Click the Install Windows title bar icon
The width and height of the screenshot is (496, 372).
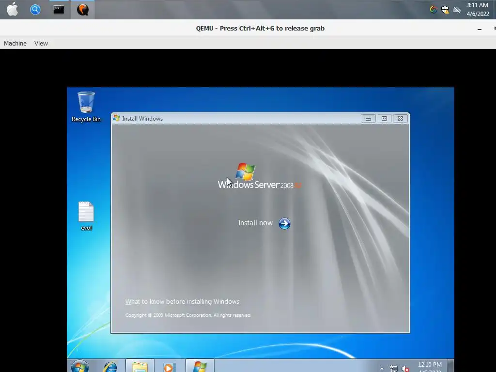click(x=116, y=118)
